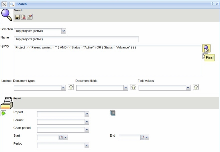
Task: Open the help question mark icon
Action: (213, 4)
